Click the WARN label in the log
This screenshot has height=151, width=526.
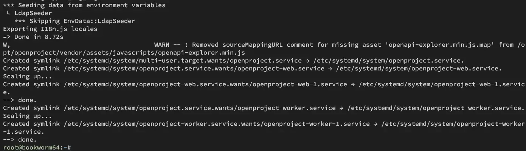click(162, 45)
